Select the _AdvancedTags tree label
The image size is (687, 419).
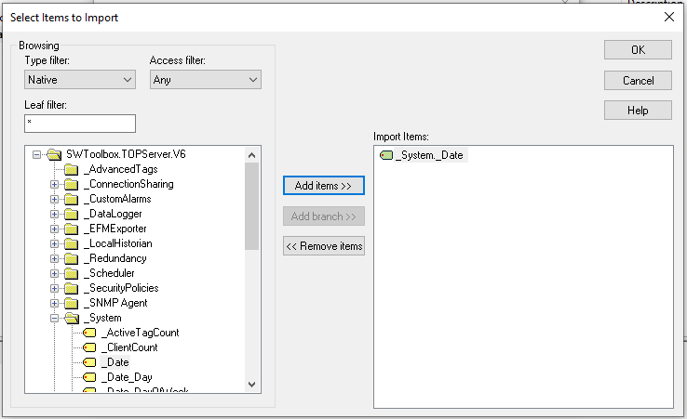click(120, 169)
